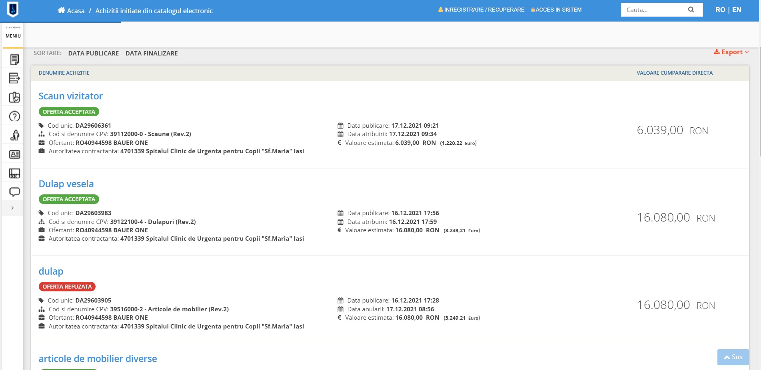
Task: Sort by DATA PUBLICARE
Action: 94,53
